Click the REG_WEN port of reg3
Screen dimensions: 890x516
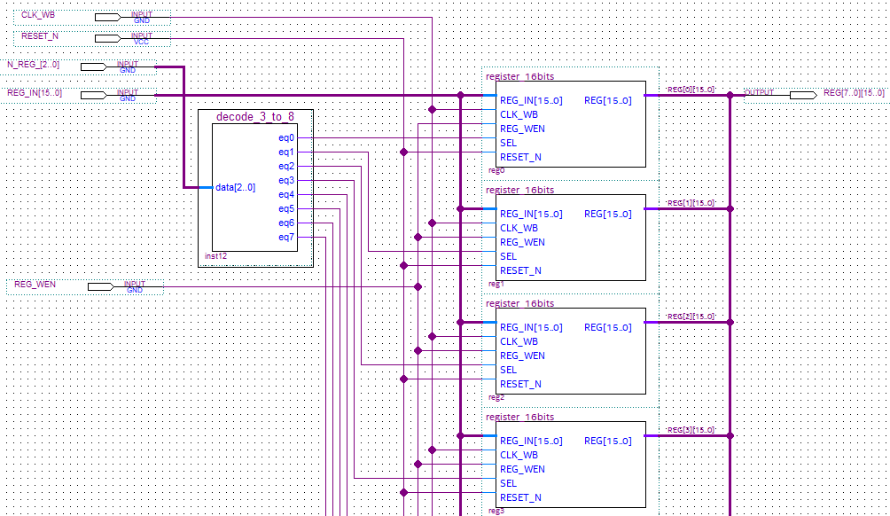coord(522,469)
